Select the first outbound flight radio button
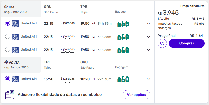 [x=8, y=23]
